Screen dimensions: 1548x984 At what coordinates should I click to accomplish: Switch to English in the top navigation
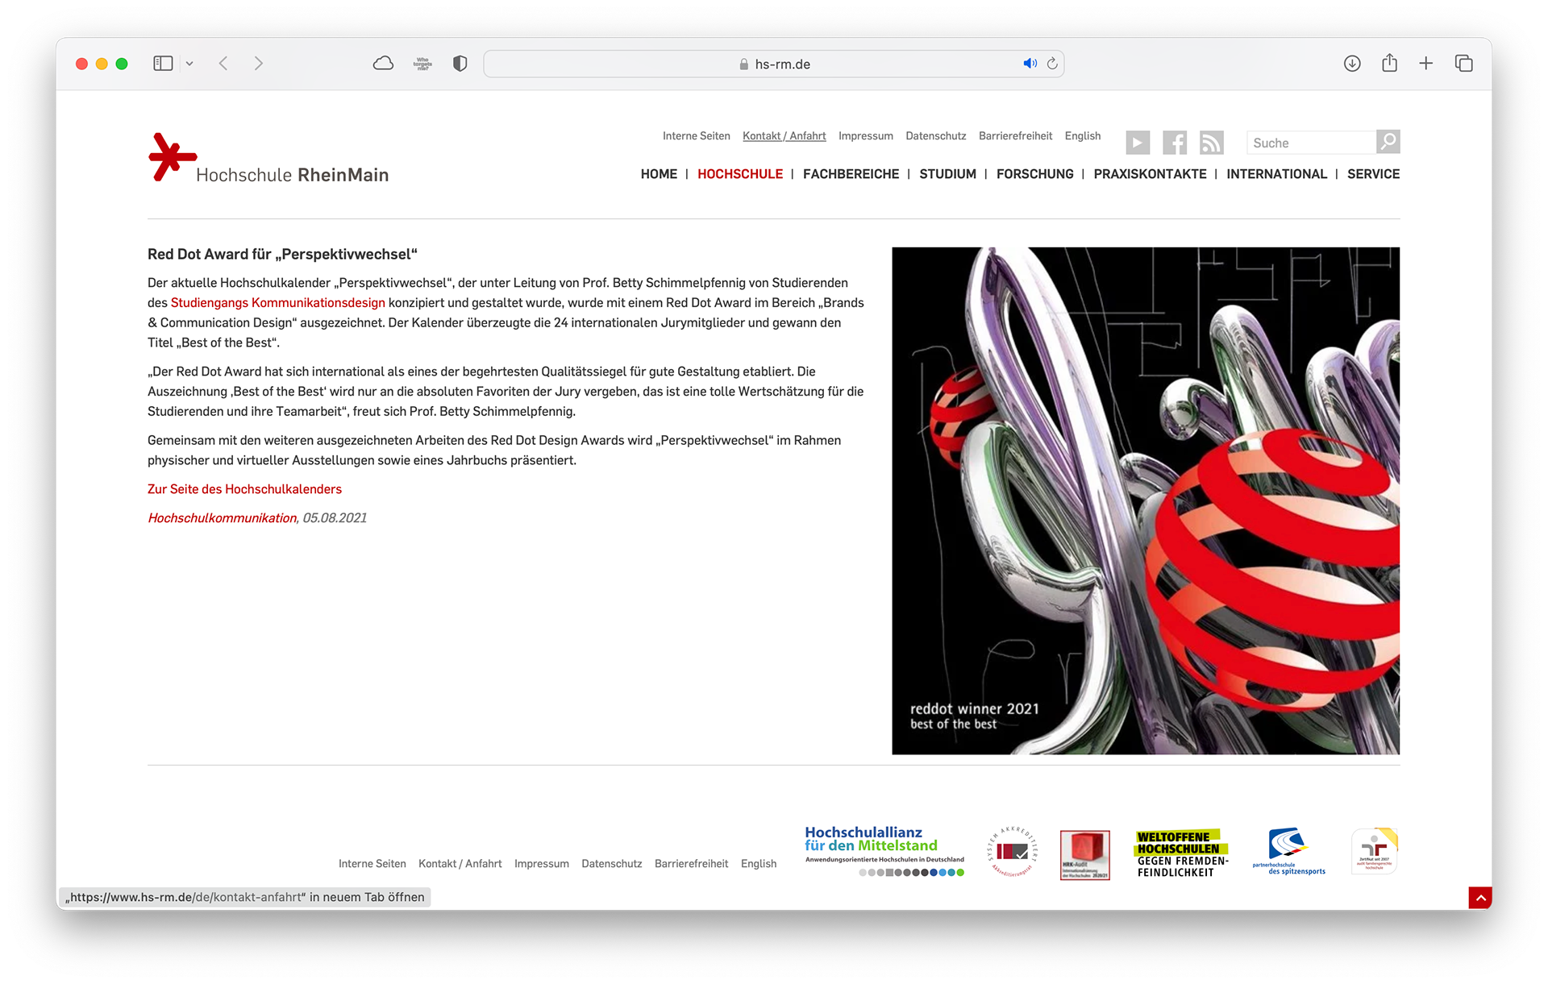[x=1082, y=136]
